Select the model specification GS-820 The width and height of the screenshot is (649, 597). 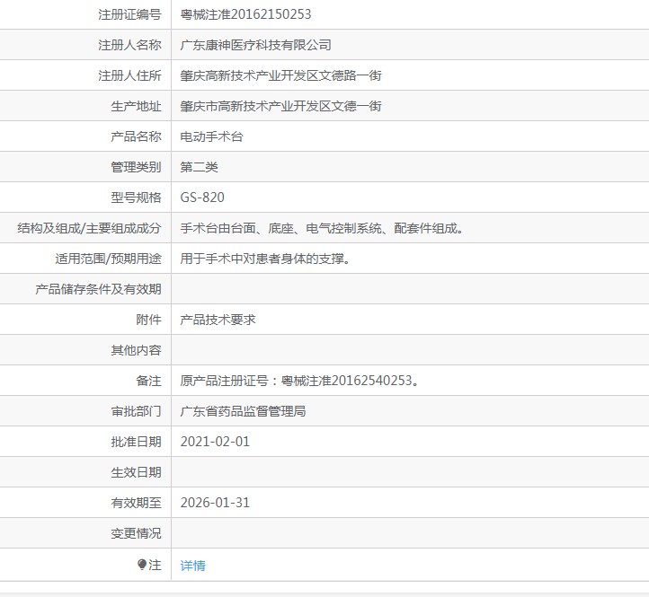(202, 198)
